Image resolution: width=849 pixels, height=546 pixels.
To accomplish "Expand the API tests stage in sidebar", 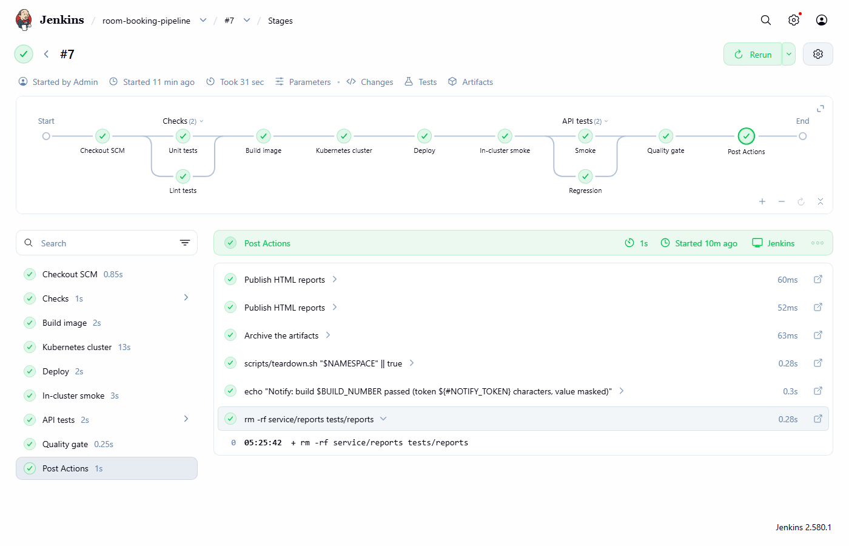I will [x=186, y=419].
